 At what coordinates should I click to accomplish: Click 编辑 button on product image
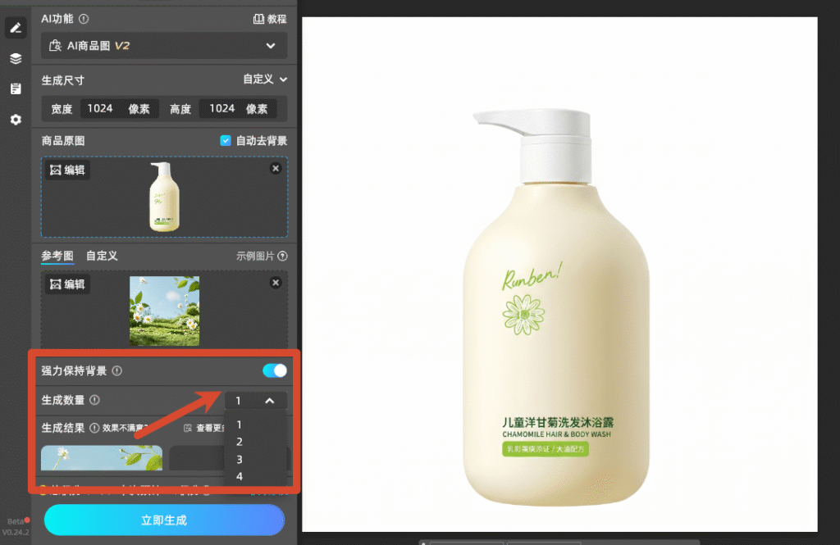pos(67,170)
